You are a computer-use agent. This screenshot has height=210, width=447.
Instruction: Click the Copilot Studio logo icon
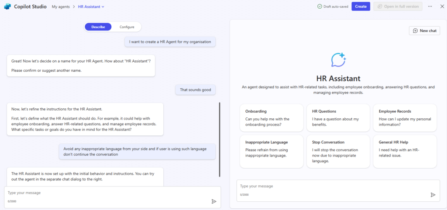[7, 7]
